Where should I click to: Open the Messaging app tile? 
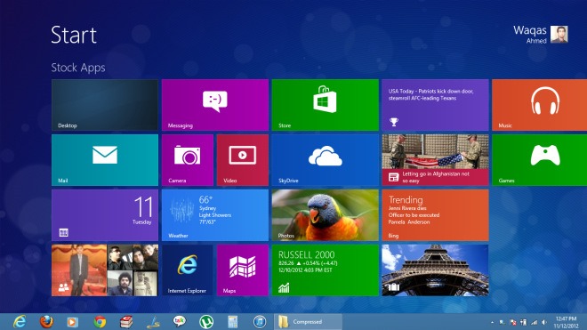pos(215,104)
